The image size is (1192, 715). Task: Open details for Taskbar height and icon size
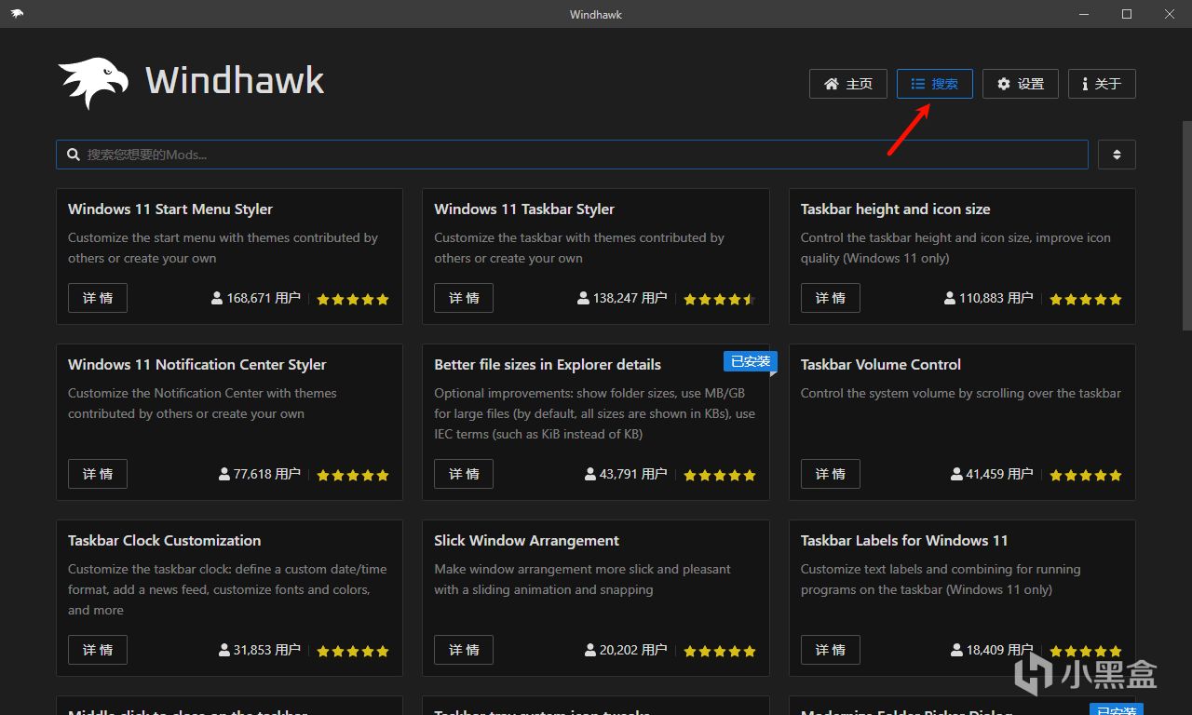tap(831, 298)
